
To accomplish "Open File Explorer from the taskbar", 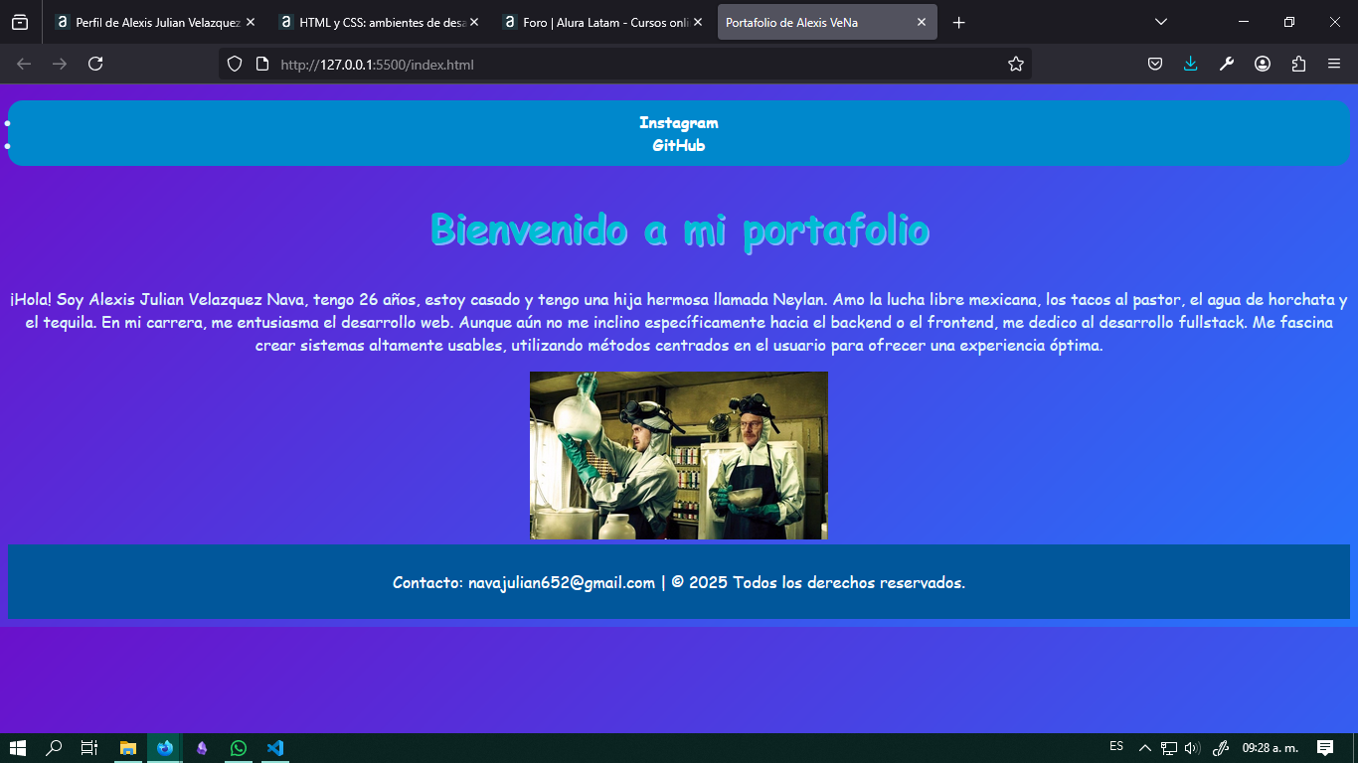I will click(x=128, y=748).
